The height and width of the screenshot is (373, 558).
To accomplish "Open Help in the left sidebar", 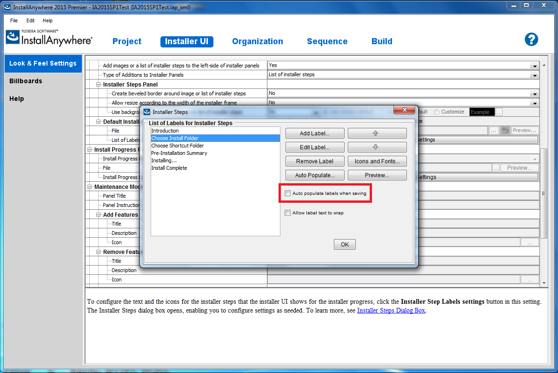I will click(x=17, y=99).
